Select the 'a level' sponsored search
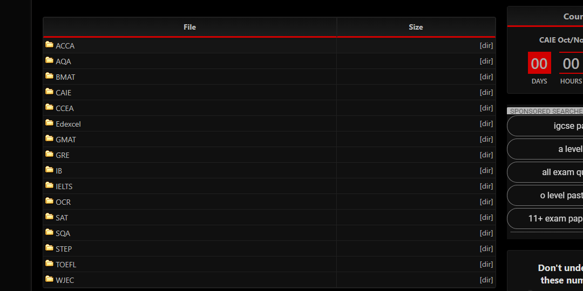This screenshot has height=291, width=583. [x=545, y=149]
